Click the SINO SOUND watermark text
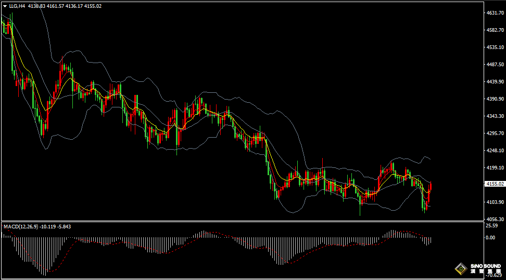This screenshot has width=506, height=280. pyautogui.click(x=486, y=266)
